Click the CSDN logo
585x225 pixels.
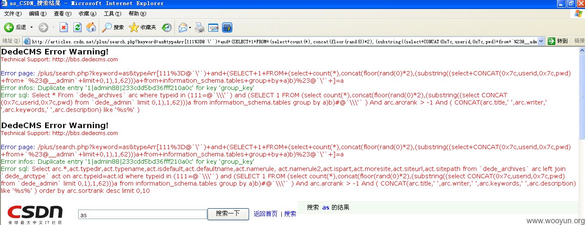coord(35,214)
